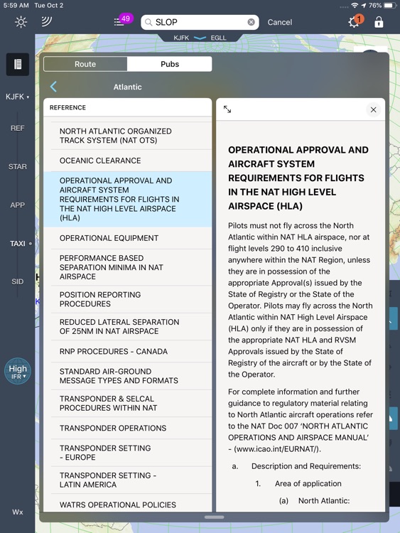Tap the brightness sun icon
Screen dimensions: 400x533
(x=21, y=22)
